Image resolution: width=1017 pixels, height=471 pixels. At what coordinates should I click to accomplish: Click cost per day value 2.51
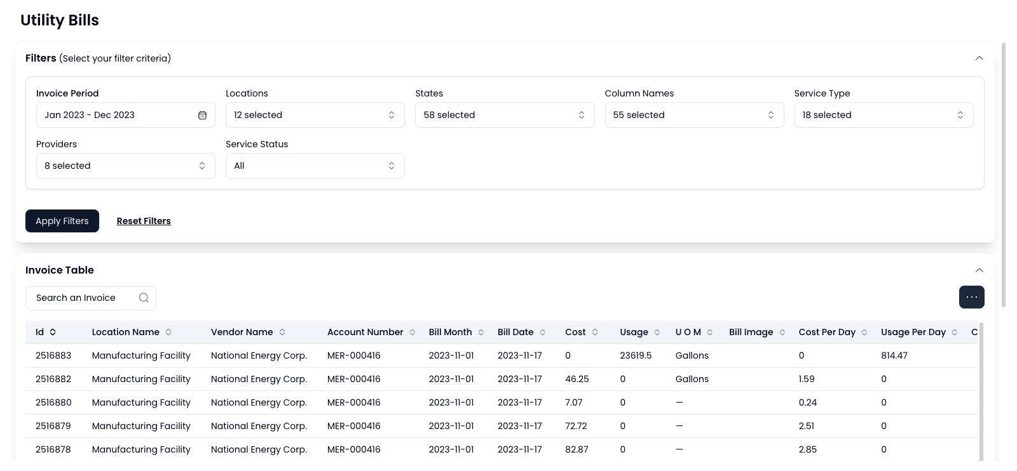[807, 426]
